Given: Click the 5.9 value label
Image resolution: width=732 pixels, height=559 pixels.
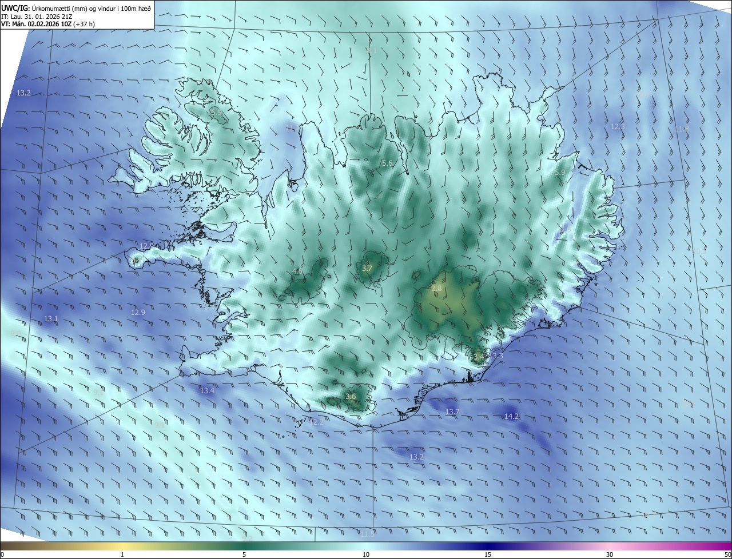Looking at the screenshot, I should (560, 172).
